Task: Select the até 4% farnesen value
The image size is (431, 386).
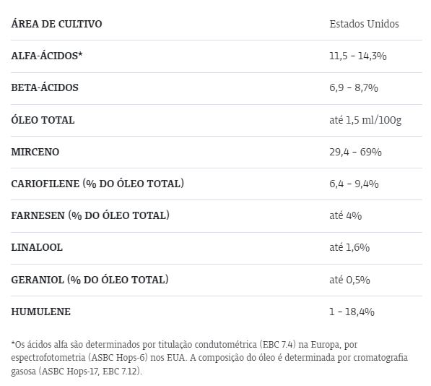Action: coord(345,215)
